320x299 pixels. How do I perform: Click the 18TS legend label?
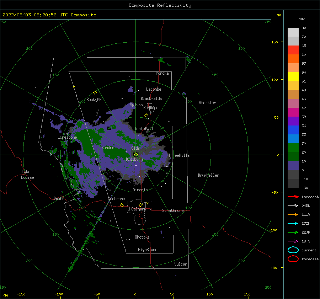click(306, 241)
